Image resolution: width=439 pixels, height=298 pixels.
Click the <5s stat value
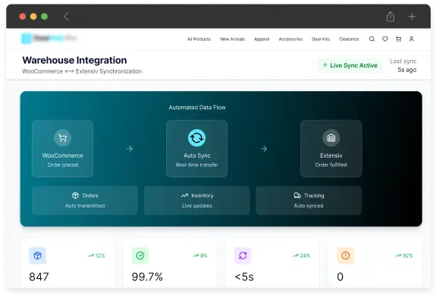click(x=244, y=277)
